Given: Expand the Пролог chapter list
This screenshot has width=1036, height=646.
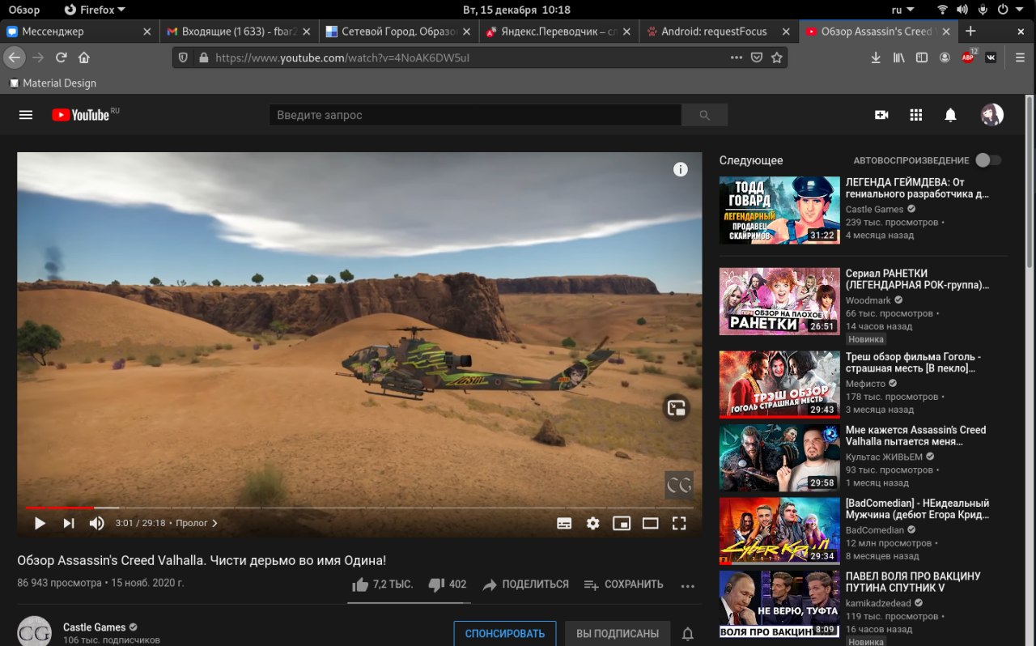Looking at the screenshot, I should (197, 523).
